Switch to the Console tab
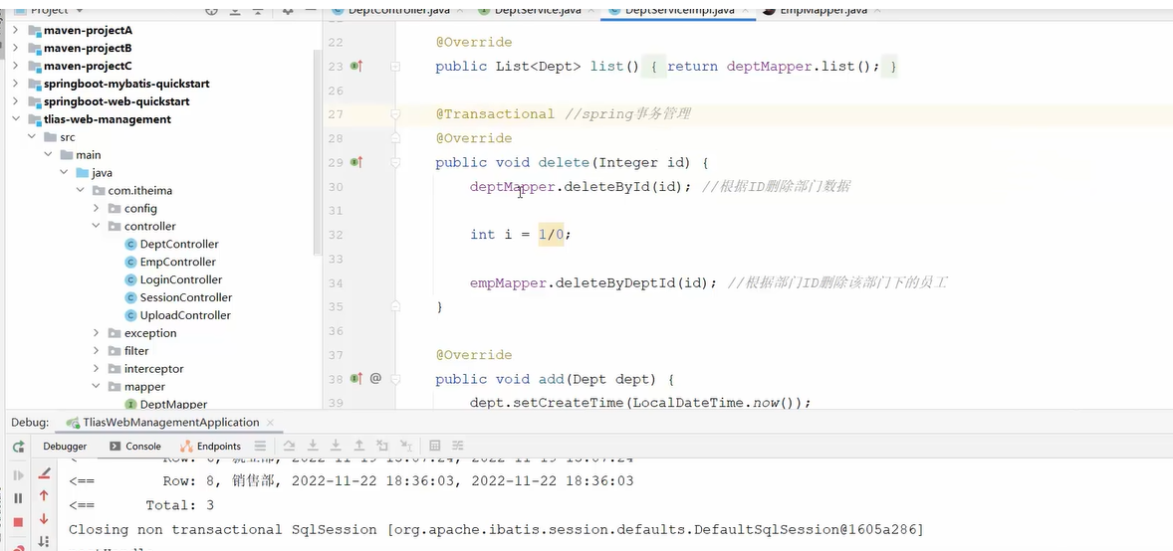The width and height of the screenshot is (1173, 551). tap(135, 447)
